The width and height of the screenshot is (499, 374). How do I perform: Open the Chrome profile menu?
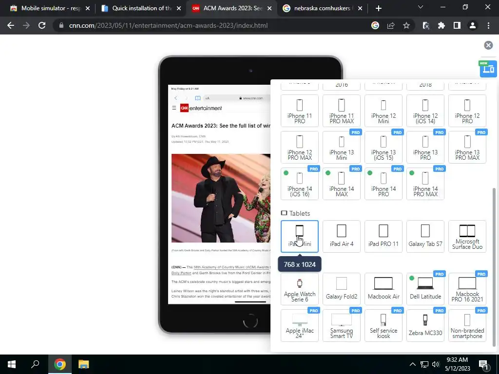(x=473, y=25)
